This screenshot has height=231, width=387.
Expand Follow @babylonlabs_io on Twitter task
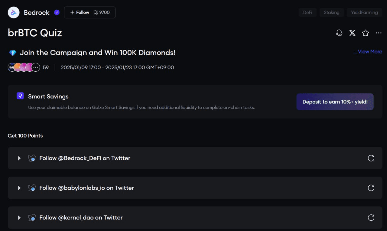tap(19, 188)
